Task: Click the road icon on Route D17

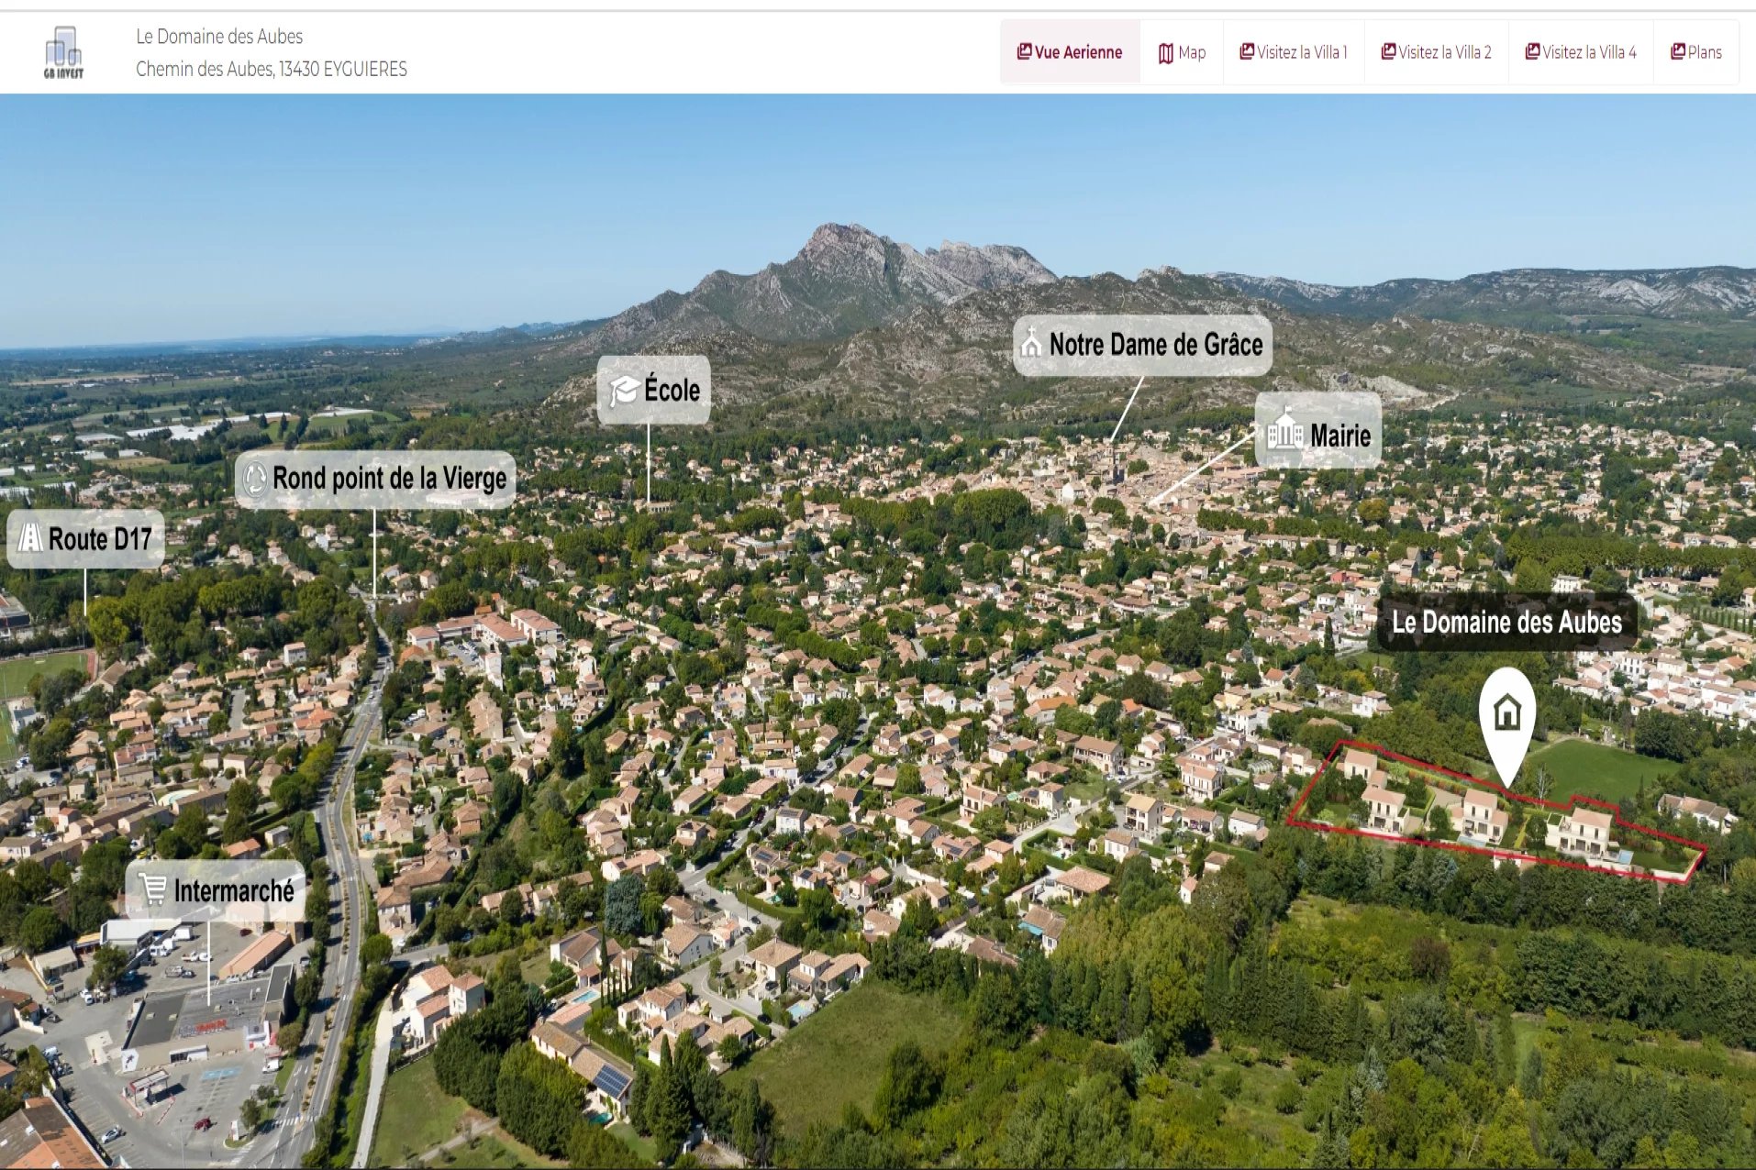Action: tap(30, 538)
